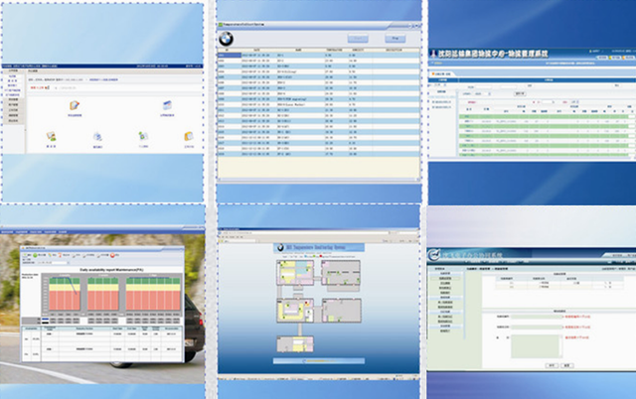
Task: Open the second icon in the portal's bottom row
Action: 97,138
